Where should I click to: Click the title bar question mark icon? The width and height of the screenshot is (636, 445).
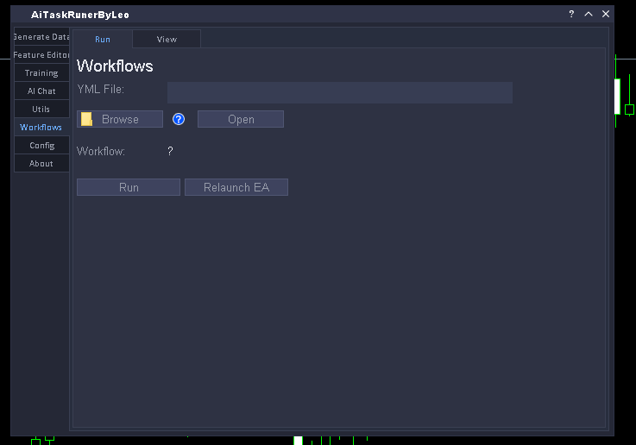point(571,14)
